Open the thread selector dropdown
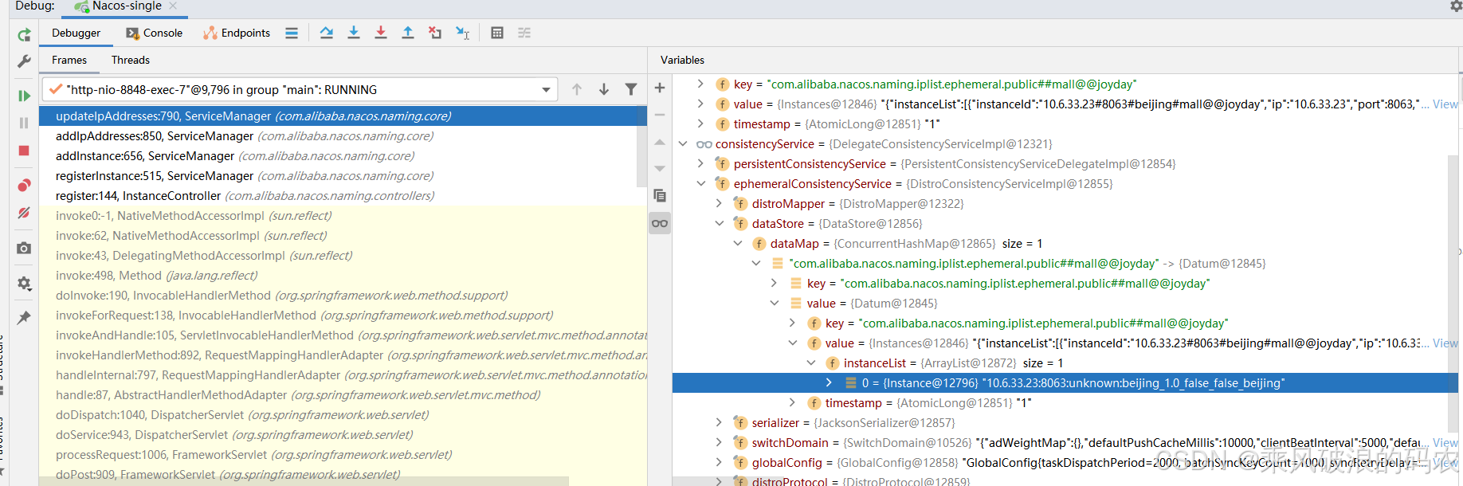Viewport: 1463px width, 486px height. pos(546,89)
